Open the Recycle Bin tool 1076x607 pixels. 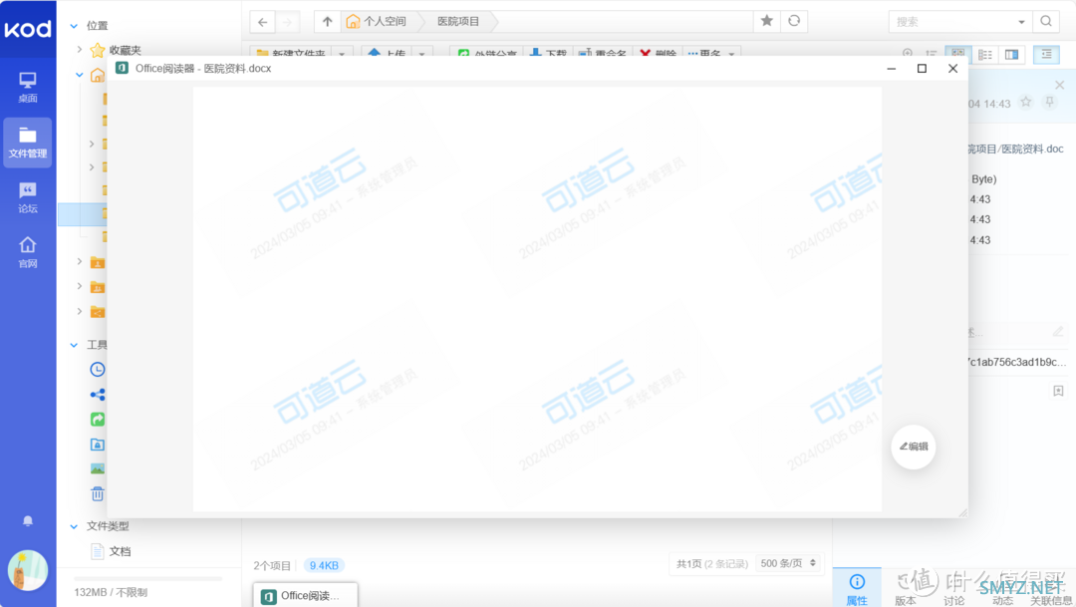98,493
